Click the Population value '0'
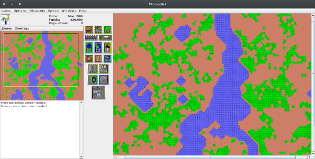 (82, 23)
